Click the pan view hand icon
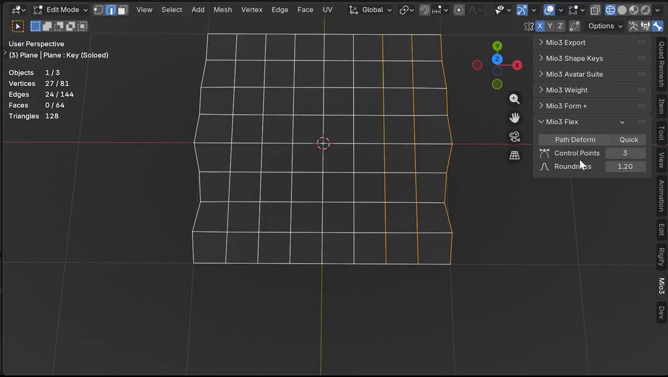The image size is (668, 377). (514, 118)
